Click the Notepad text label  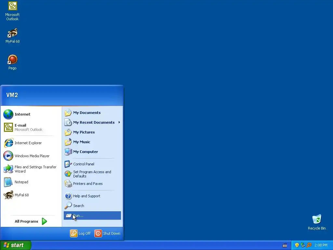click(21, 182)
